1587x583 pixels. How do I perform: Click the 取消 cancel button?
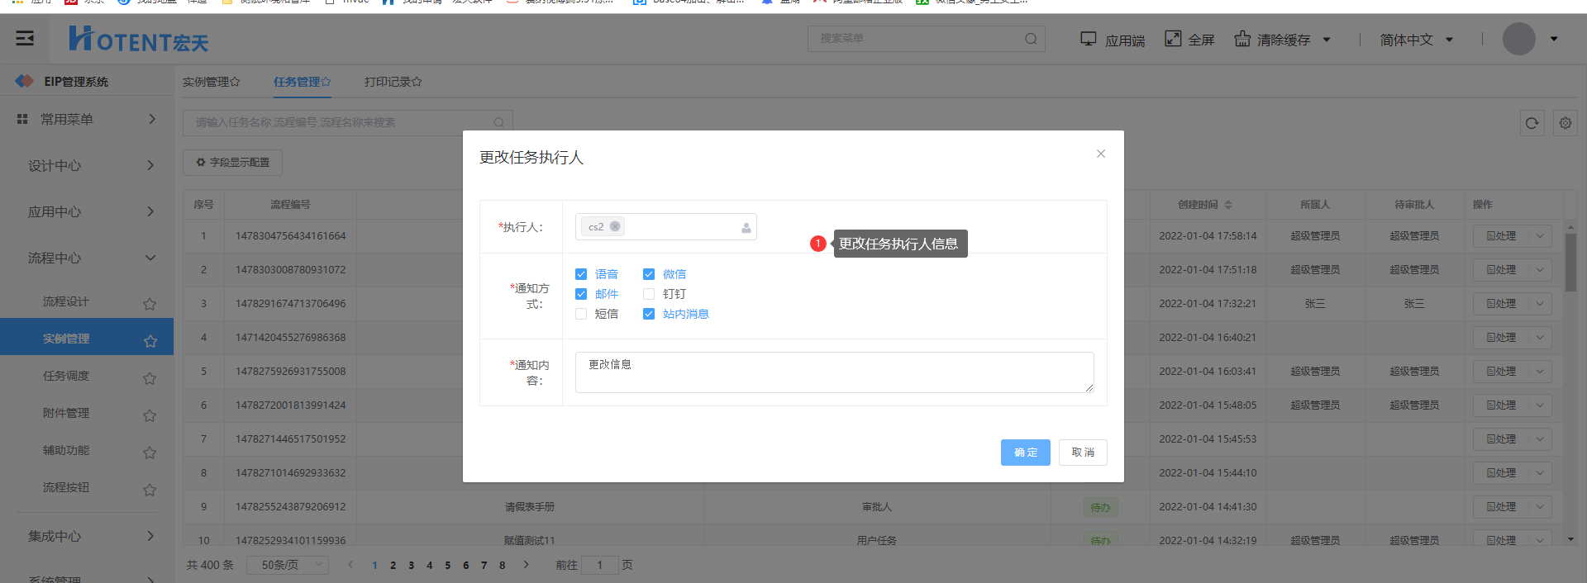pos(1083,453)
